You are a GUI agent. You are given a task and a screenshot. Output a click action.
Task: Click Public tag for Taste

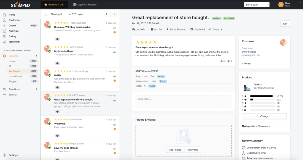click(152, 86)
